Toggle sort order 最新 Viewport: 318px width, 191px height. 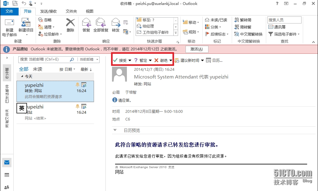[x=86, y=69]
